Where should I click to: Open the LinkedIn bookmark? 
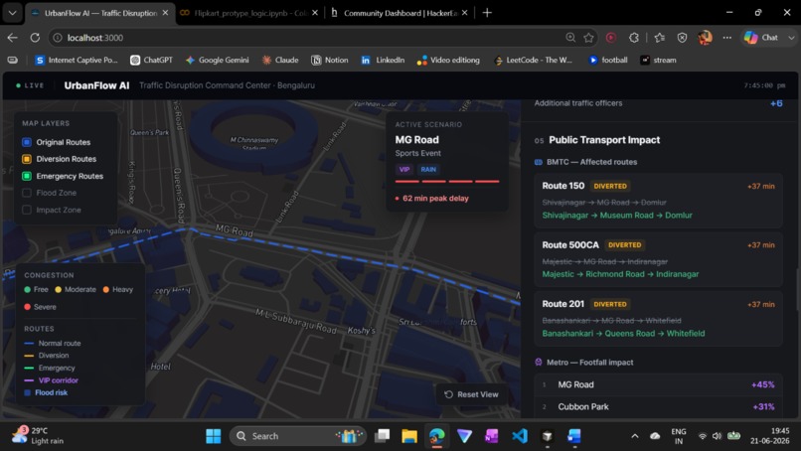click(x=383, y=60)
